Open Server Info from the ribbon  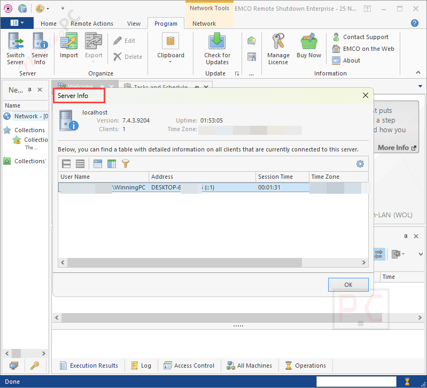[40, 49]
